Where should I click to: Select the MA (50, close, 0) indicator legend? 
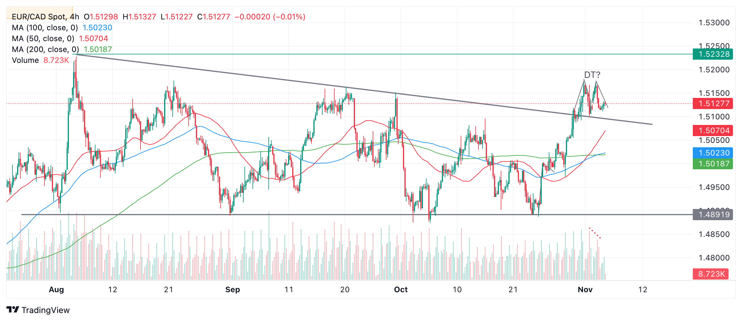60,39
